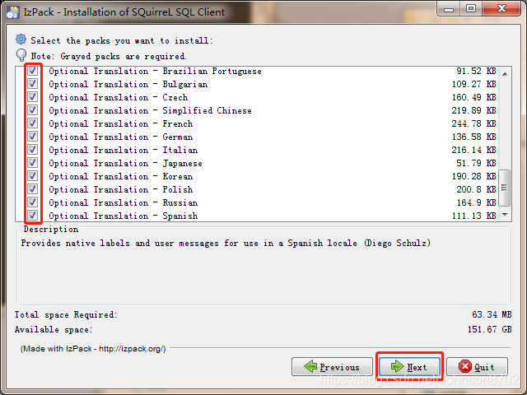Select the 'Optional Translation - Simplified Chinese' row text
The width and height of the screenshot is (527, 395).
coord(150,110)
